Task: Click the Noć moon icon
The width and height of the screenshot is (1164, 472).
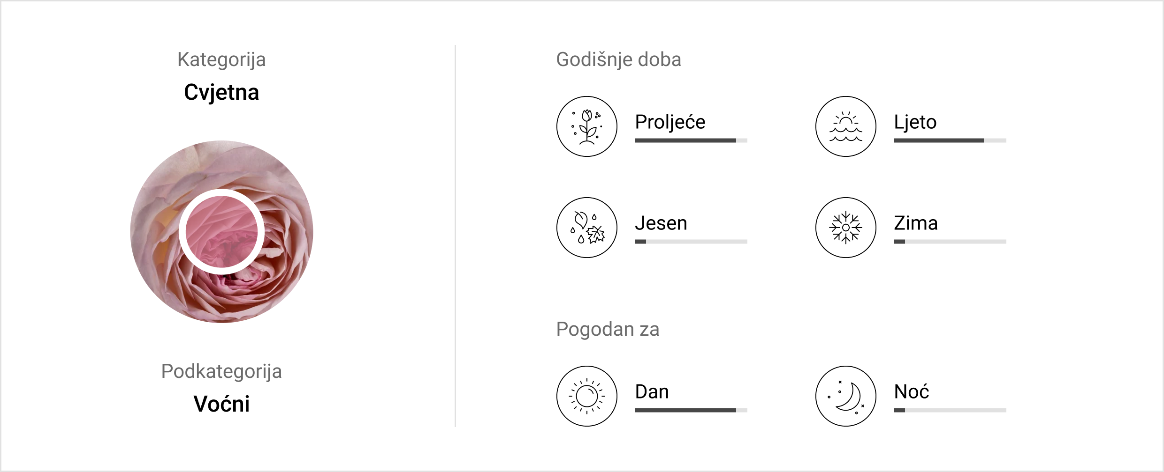Action: click(x=845, y=396)
